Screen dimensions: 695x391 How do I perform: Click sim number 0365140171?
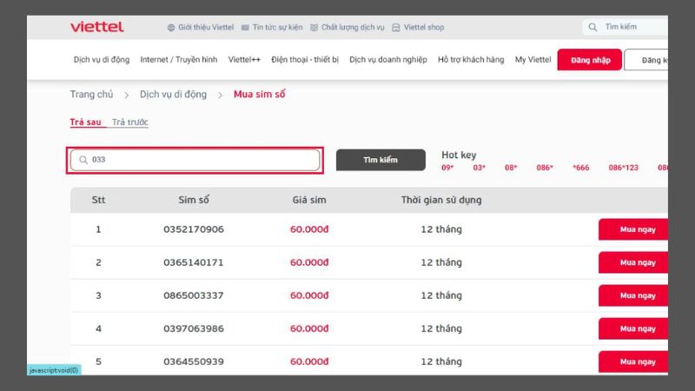click(194, 262)
